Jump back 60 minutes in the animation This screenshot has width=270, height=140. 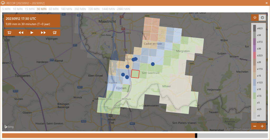[9, 32]
